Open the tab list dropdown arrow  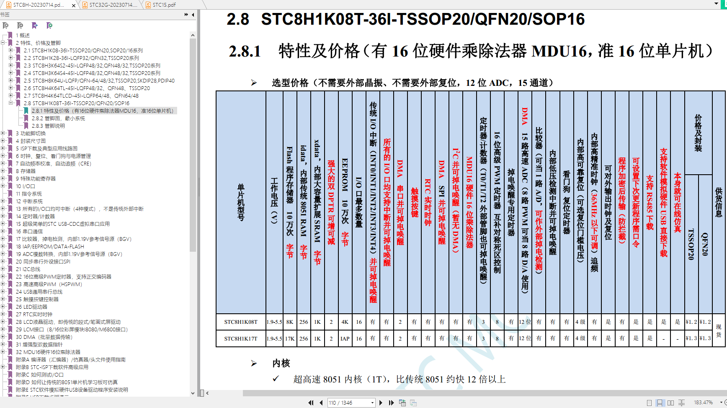pos(716,4)
